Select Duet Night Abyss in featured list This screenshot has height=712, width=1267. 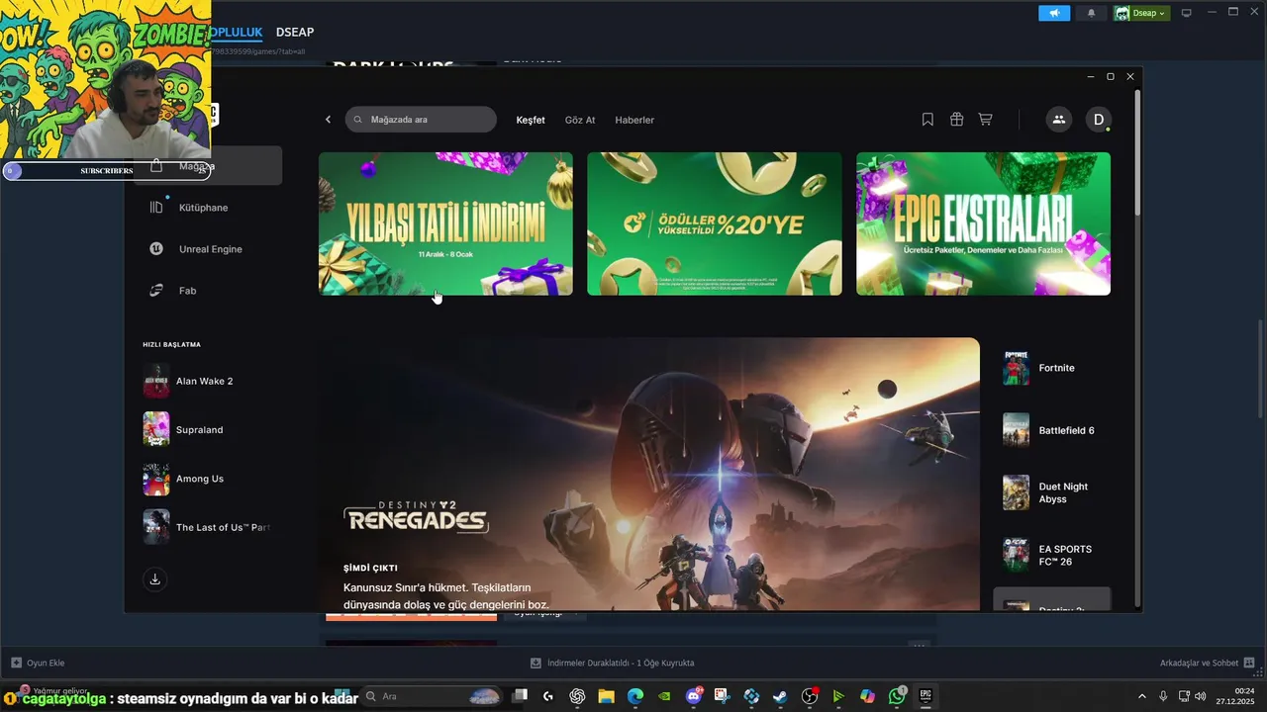pyautogui.click(x=1052, y=492)
